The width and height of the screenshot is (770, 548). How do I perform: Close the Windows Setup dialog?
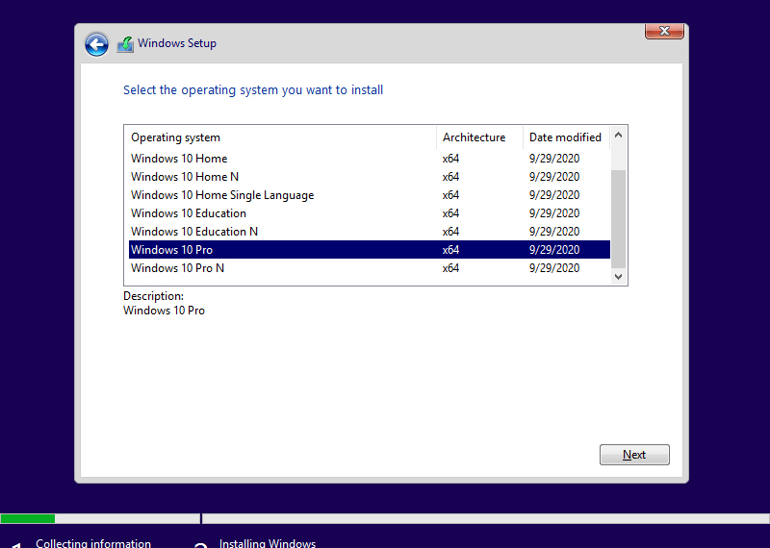(664, 31)
